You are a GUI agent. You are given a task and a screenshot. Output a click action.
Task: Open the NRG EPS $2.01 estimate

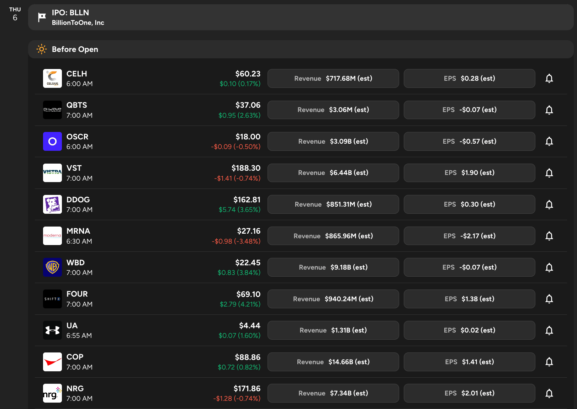point(470,393)
